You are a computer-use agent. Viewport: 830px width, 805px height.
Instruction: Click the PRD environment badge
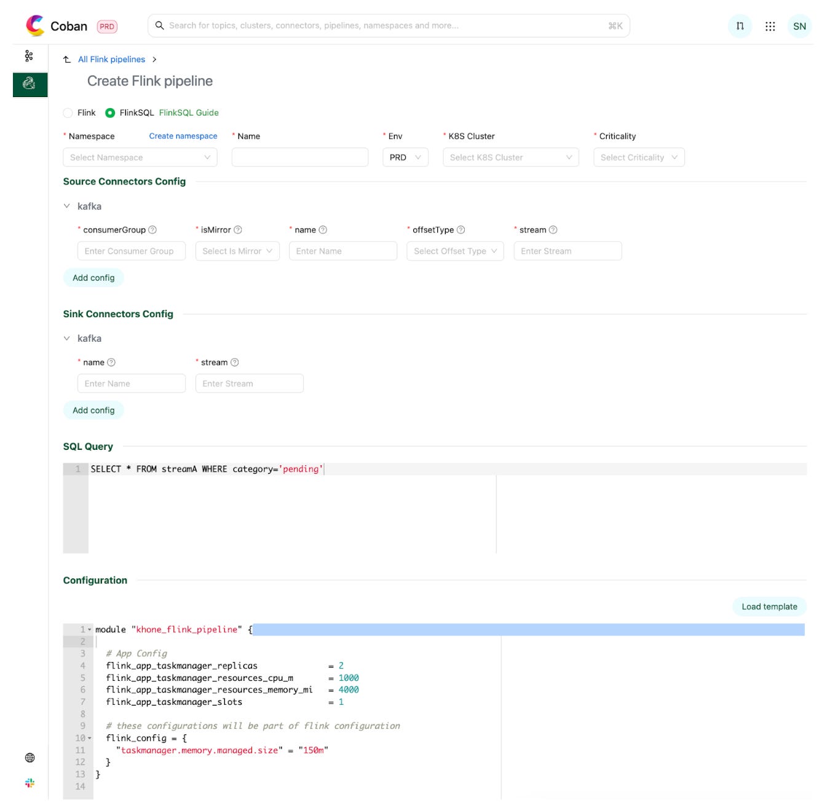[107, 26]
